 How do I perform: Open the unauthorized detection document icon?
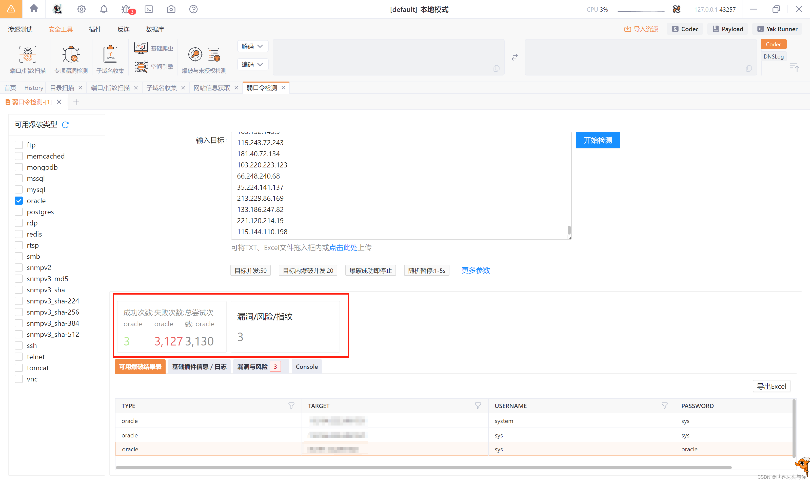(214, 54)
